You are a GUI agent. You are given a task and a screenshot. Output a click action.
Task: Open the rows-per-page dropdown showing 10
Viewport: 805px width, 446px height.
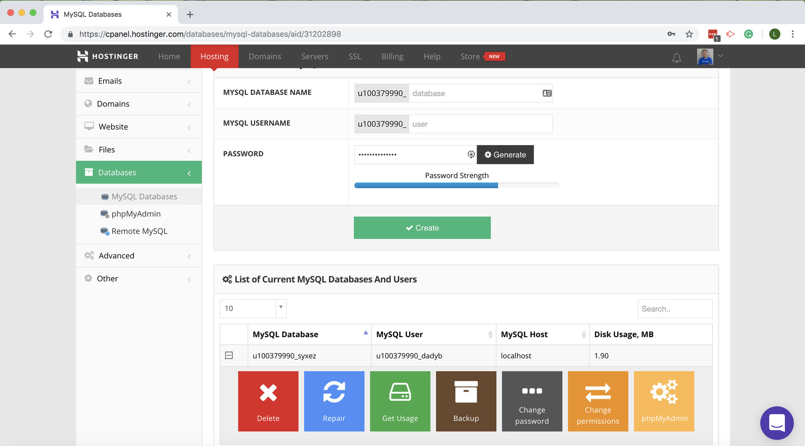(x=253, y=308)
